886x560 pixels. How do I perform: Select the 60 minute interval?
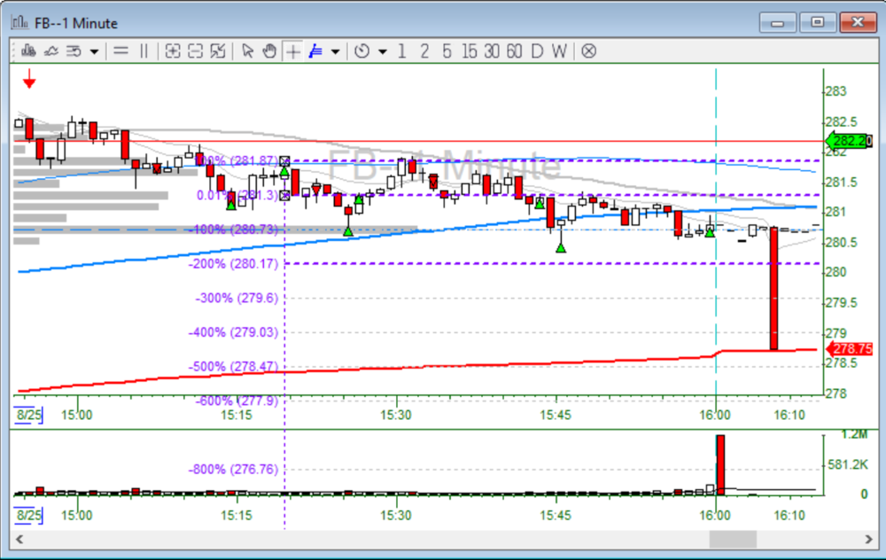point(514,51)
